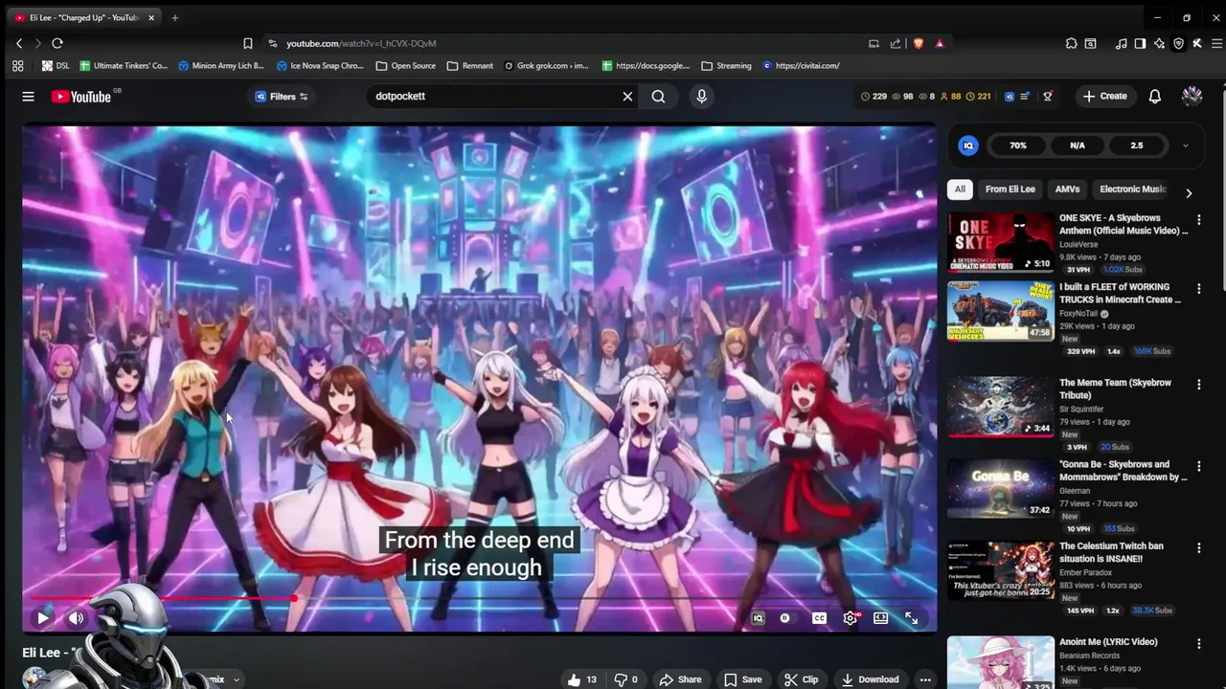Reload the page
This screenshot has width=1226, height=689.
[57, 43]
